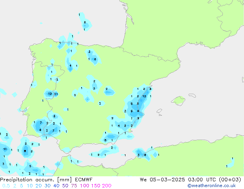Click the Menorca island outline
The image size is (244, 189).
192,95
